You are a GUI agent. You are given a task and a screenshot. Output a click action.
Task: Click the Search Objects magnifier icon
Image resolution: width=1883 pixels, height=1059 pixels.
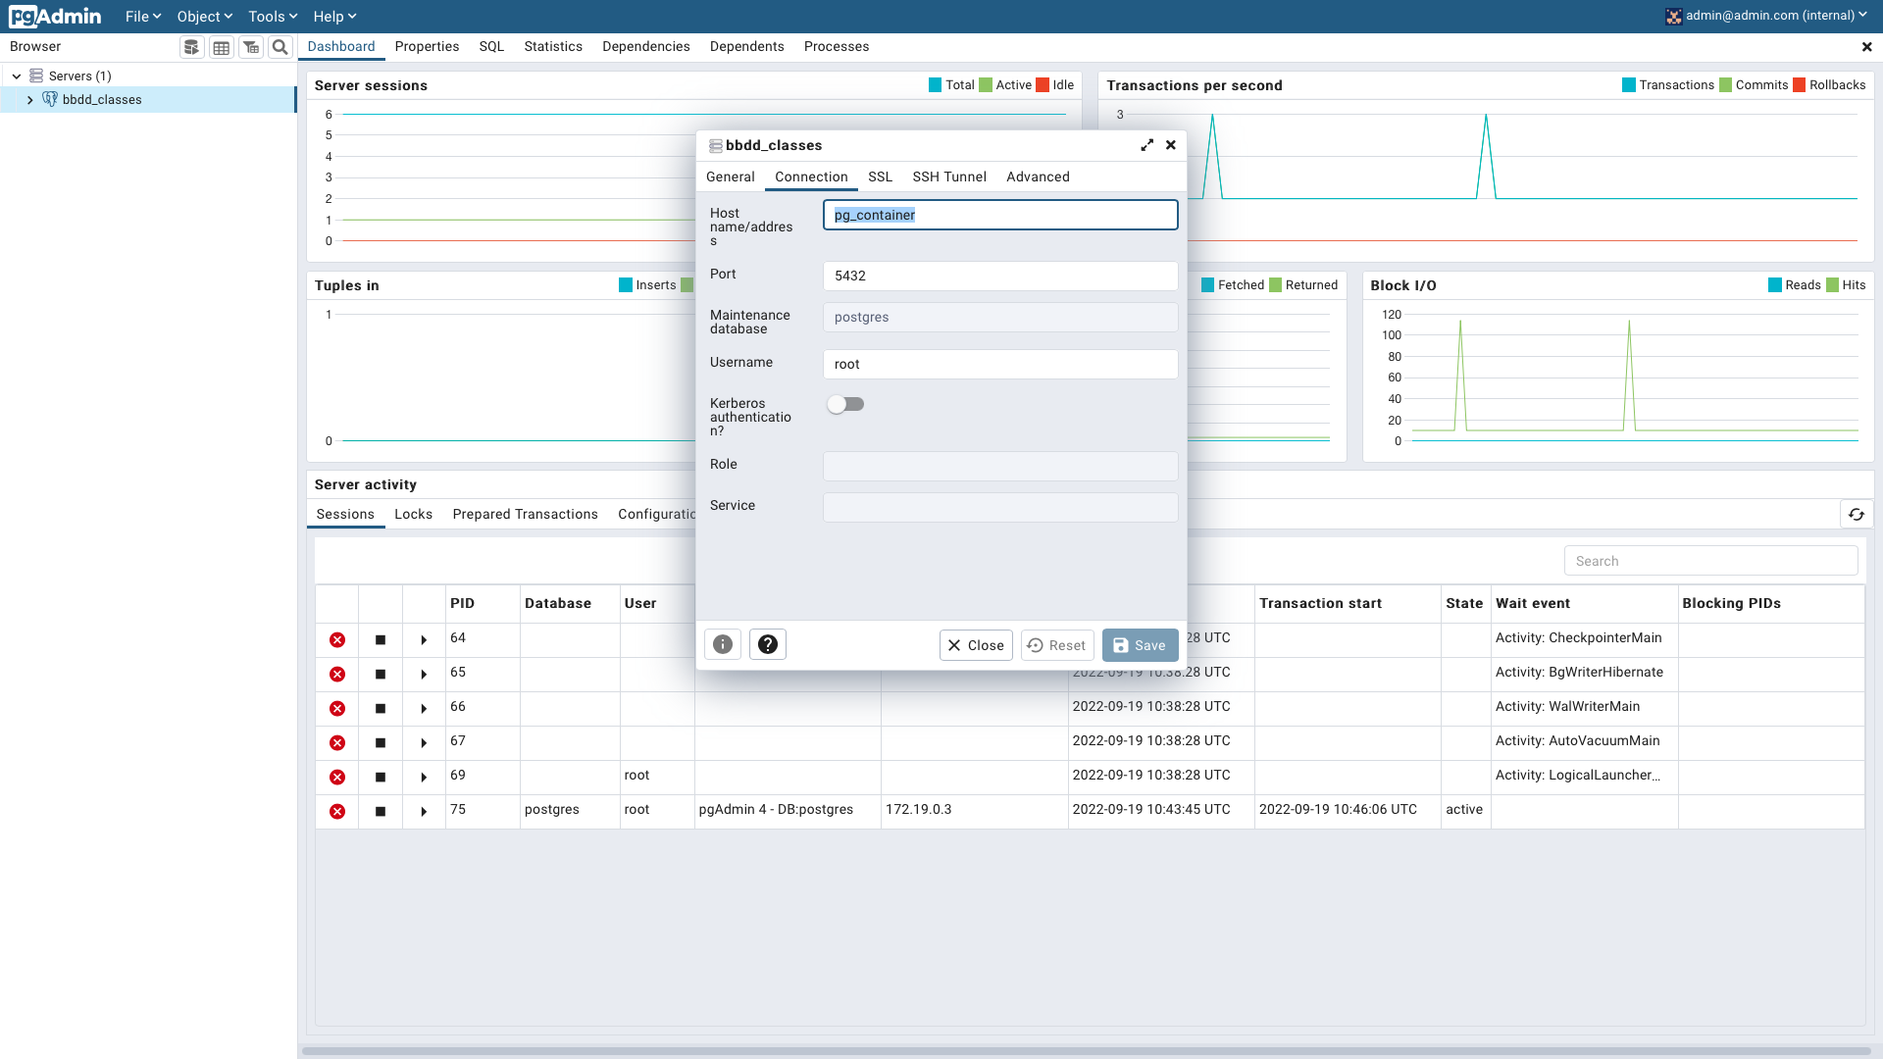coord(280,47)
